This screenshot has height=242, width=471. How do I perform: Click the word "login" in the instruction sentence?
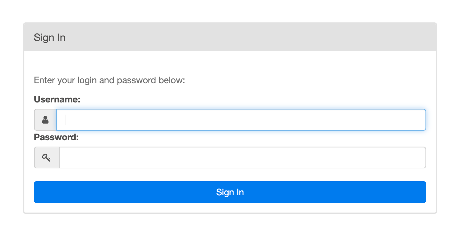point(87,80)
